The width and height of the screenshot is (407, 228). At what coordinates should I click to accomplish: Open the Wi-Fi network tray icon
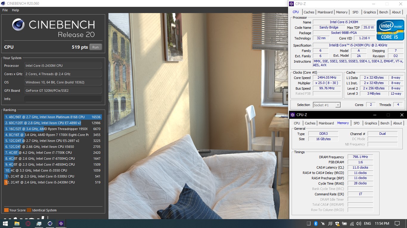(x=352, y=224)
